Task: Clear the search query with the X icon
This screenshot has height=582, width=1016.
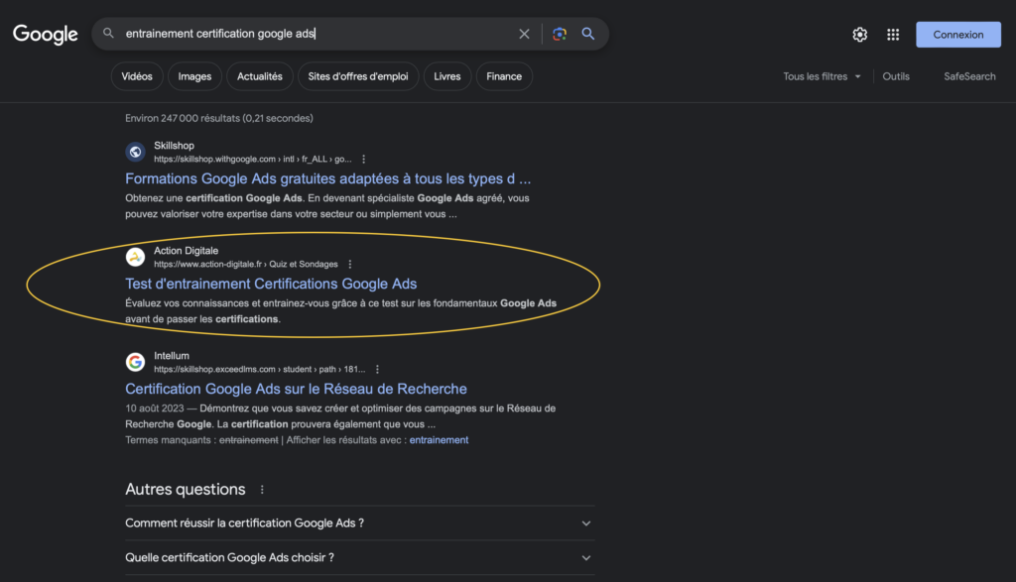Action: 524,34
